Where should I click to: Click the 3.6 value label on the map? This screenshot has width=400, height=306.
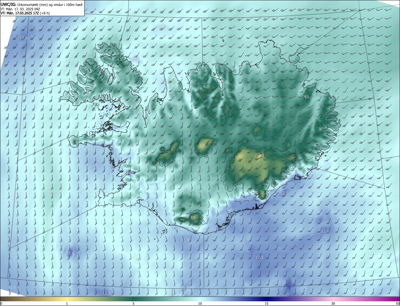point(193,217)
